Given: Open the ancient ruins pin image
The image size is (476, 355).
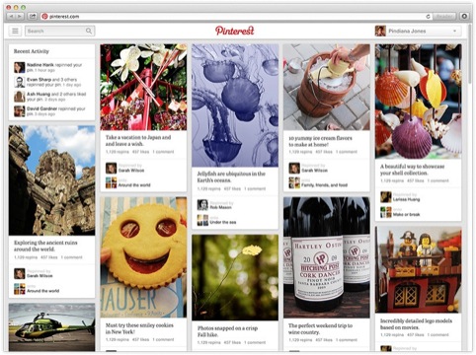Looking at the screenshot, I should click(x=51, y=180).
